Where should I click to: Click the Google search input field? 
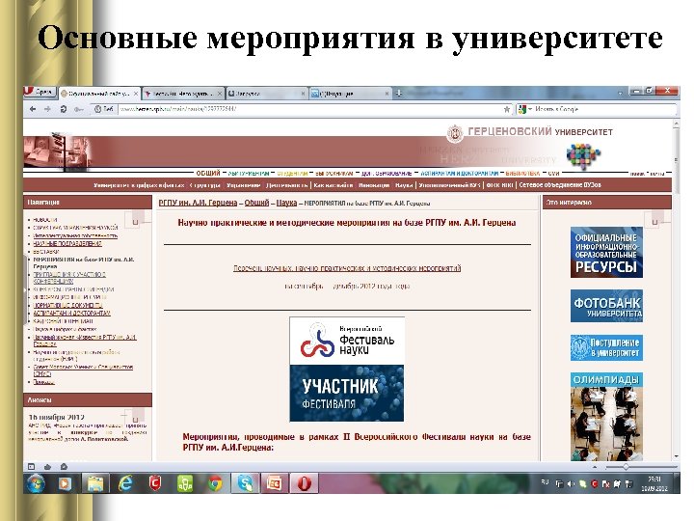click(x=604, y=109)
